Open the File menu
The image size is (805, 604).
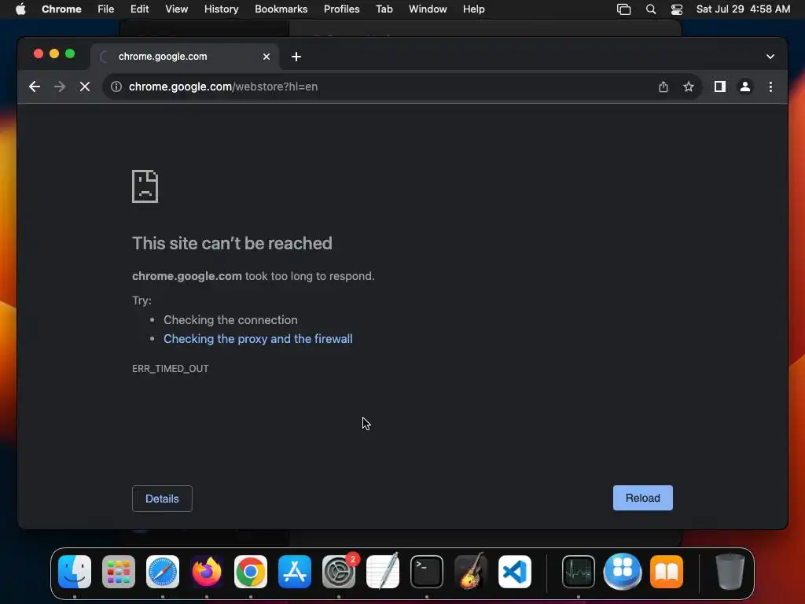tap(106, 9)
